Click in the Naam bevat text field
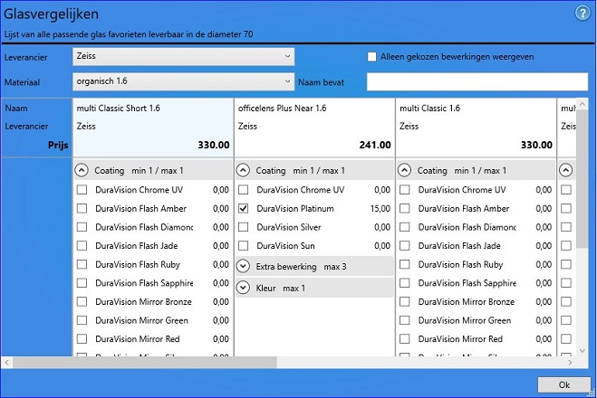Image resolution: width=597 pixels, height=398 pixels. (x=477, y=82)
